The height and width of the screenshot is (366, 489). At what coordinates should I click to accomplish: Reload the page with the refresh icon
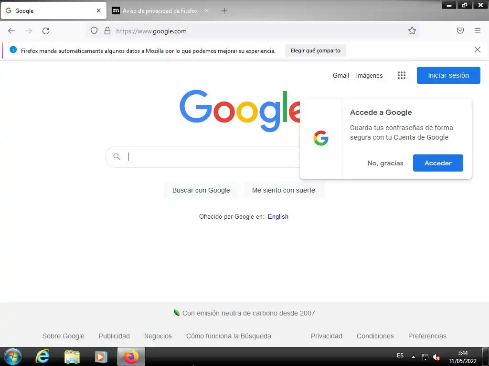point(46,31)
